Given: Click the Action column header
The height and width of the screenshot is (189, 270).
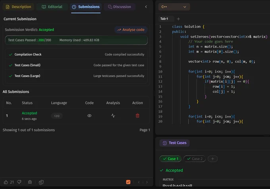Looking at the screenshot, I should pyautogui.click(x=137, y=103).
